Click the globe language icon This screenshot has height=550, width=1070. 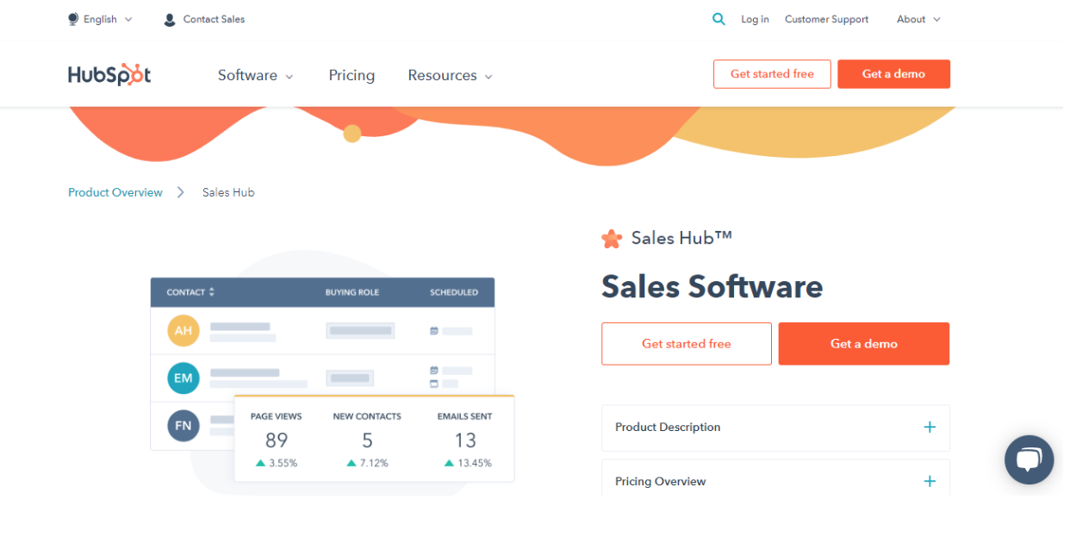73,19
